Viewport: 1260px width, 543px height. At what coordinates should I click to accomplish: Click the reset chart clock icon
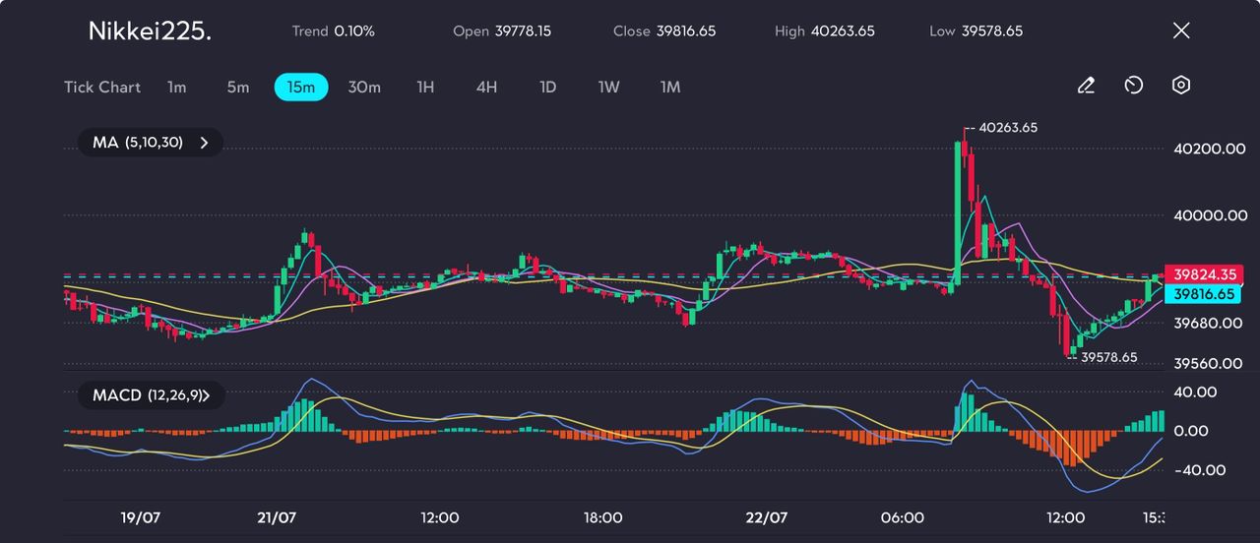click(1133, 87)
